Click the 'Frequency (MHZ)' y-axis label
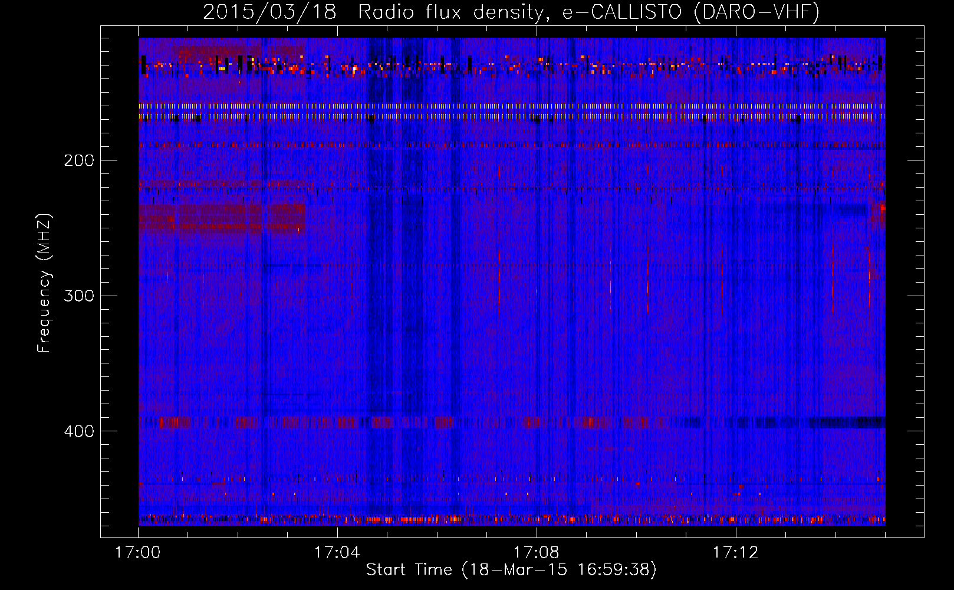Viewport: 954px width, 590px height. pyautogui.click(x=44, y=283)
